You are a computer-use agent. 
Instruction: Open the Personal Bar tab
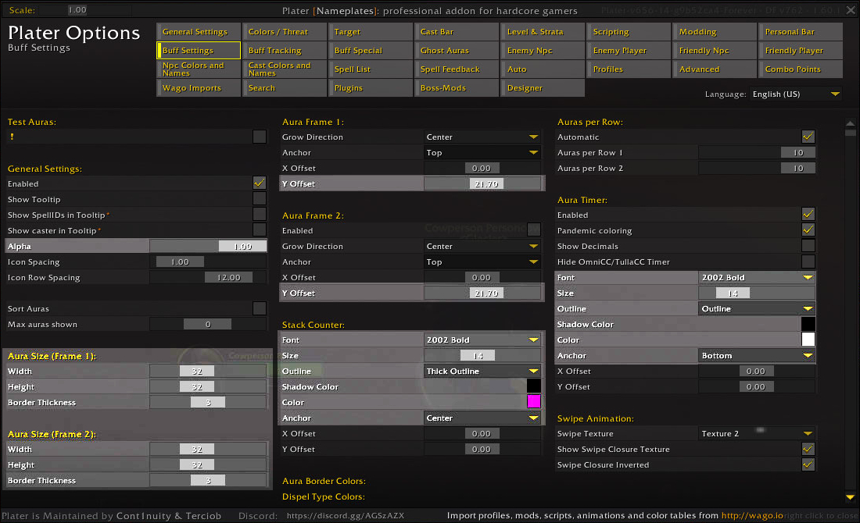click(x=801, y=32)
